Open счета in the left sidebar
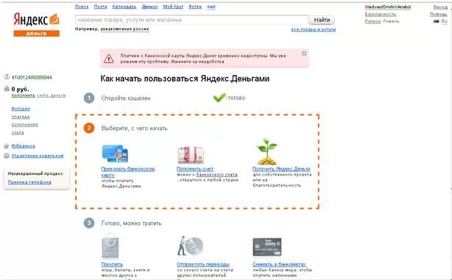 (x=18, y=133)
